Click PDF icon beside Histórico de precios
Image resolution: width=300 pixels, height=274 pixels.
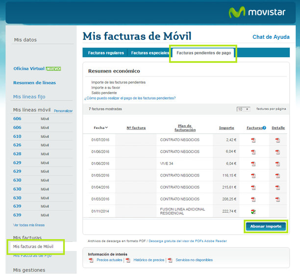(128, 260)
